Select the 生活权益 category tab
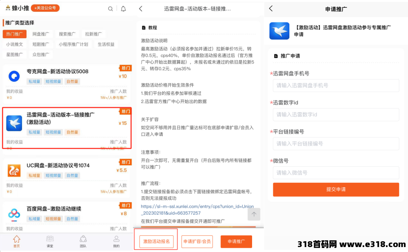Image resolution: width=408 pixels, height=252 pixels. pyautogui.click(x=106, y=44)
